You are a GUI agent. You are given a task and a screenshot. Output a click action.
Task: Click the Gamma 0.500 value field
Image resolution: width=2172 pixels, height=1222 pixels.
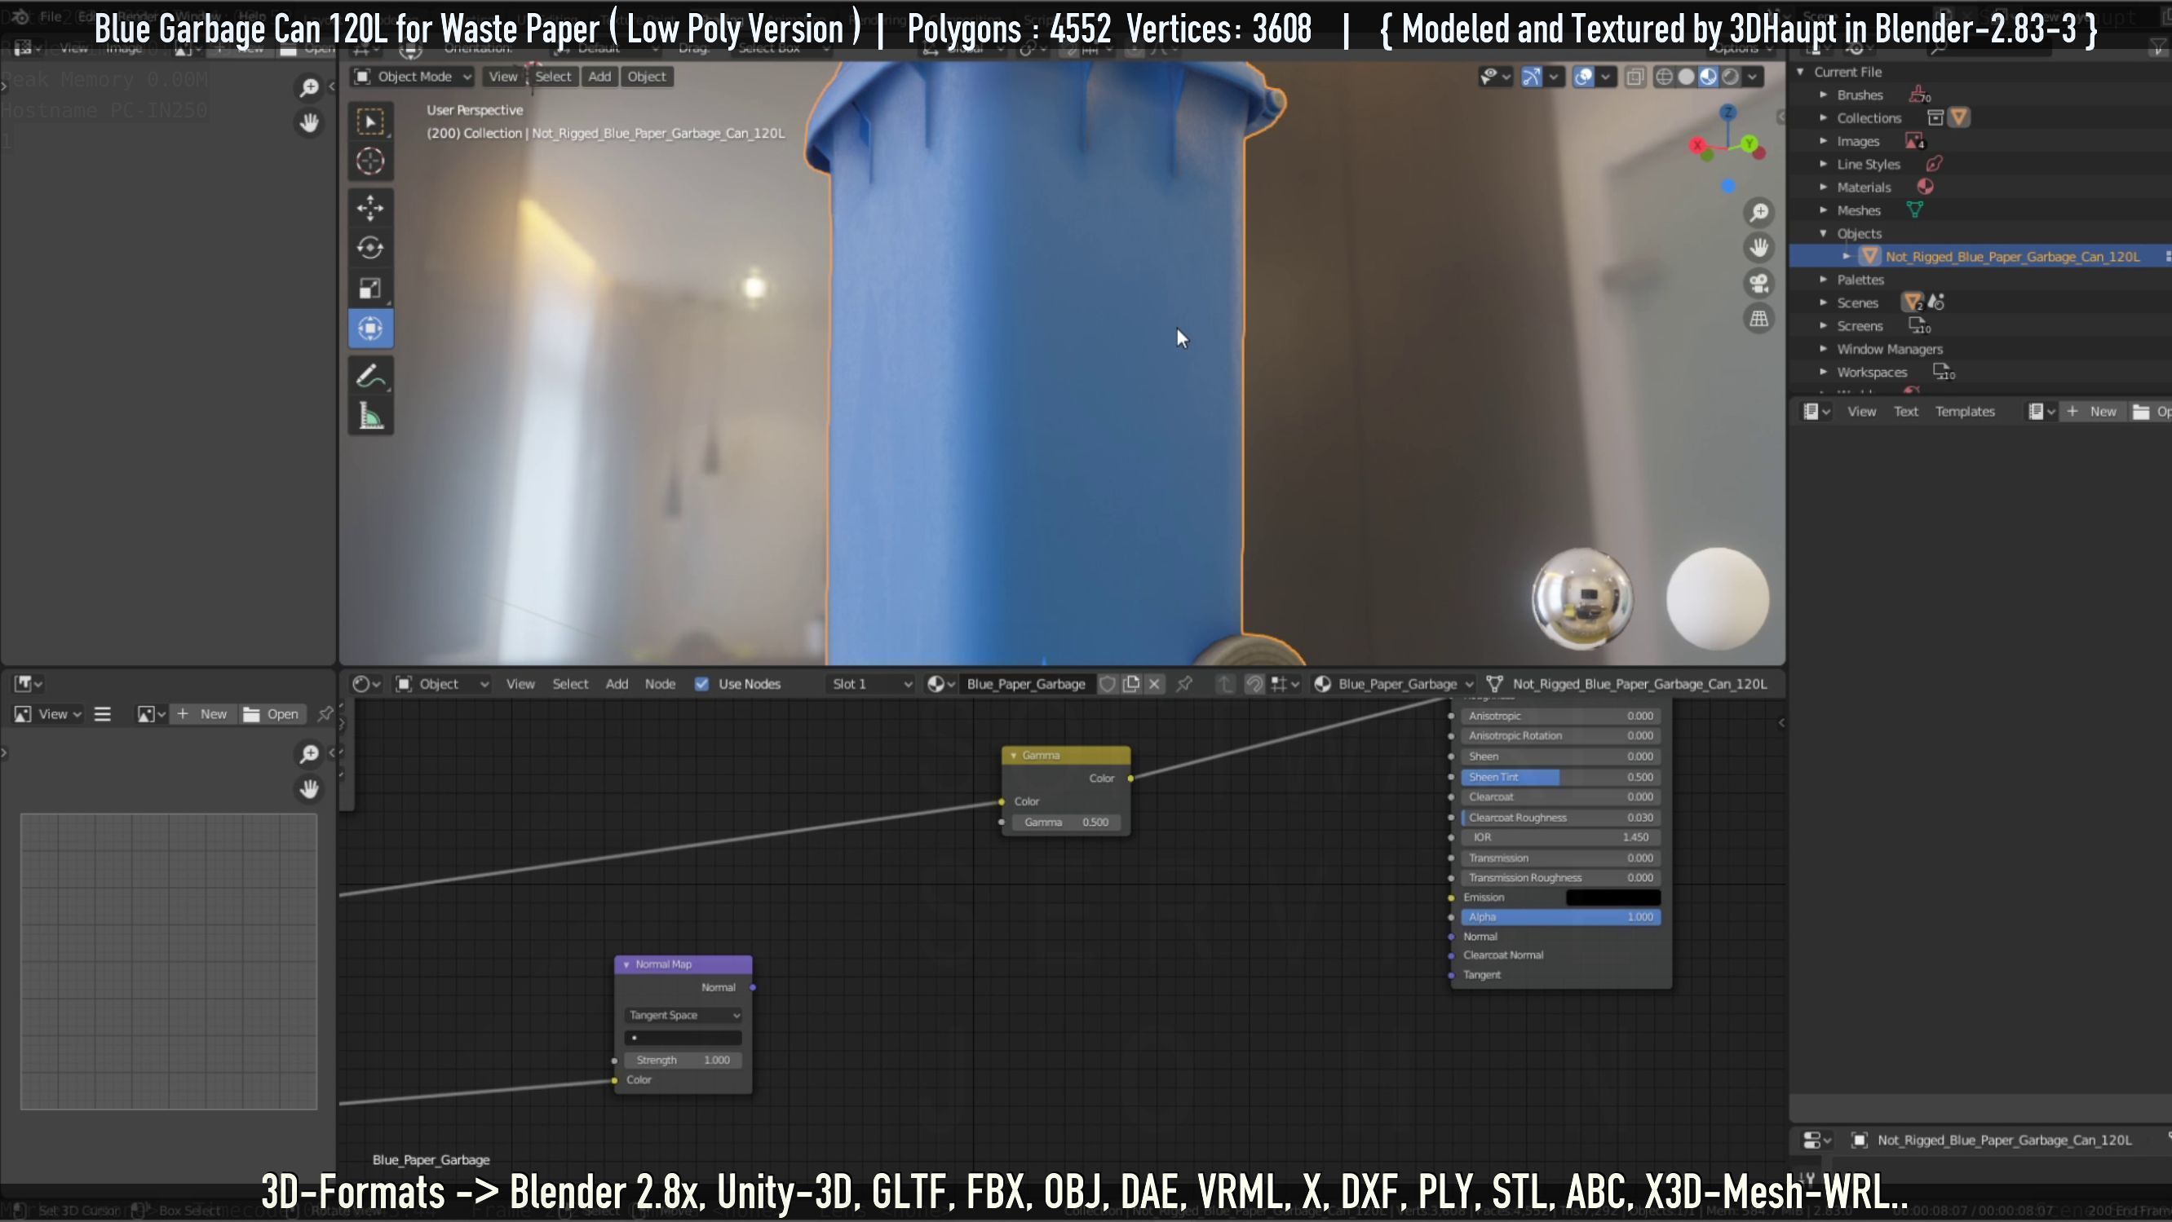pyautogui.click(x=1066, y=823)
